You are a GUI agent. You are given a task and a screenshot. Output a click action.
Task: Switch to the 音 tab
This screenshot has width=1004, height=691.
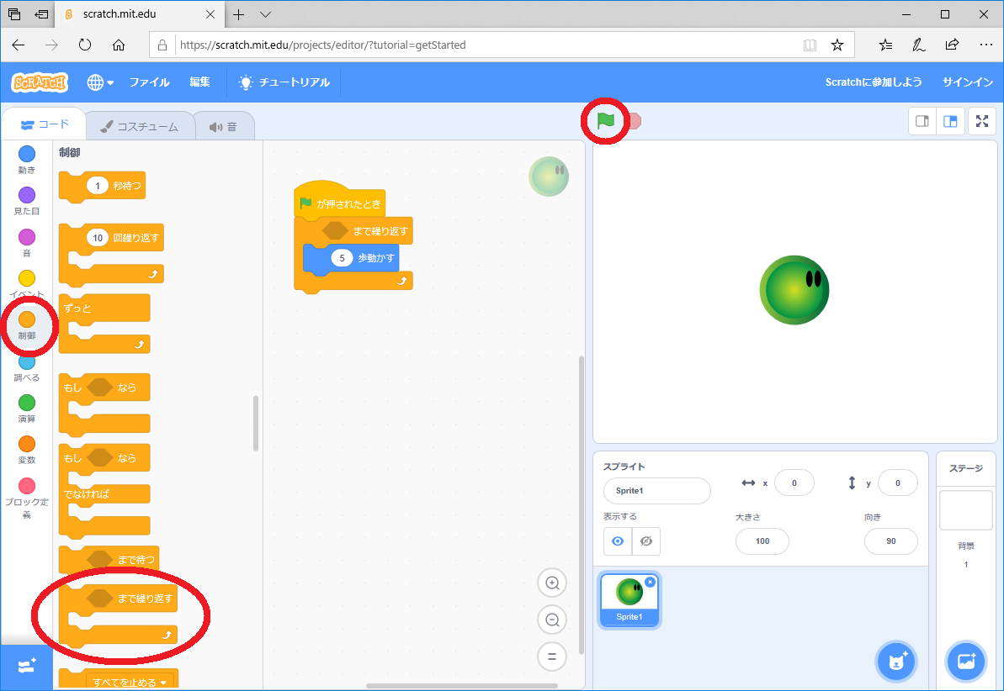pyautogui.click(x=224, y=127)
